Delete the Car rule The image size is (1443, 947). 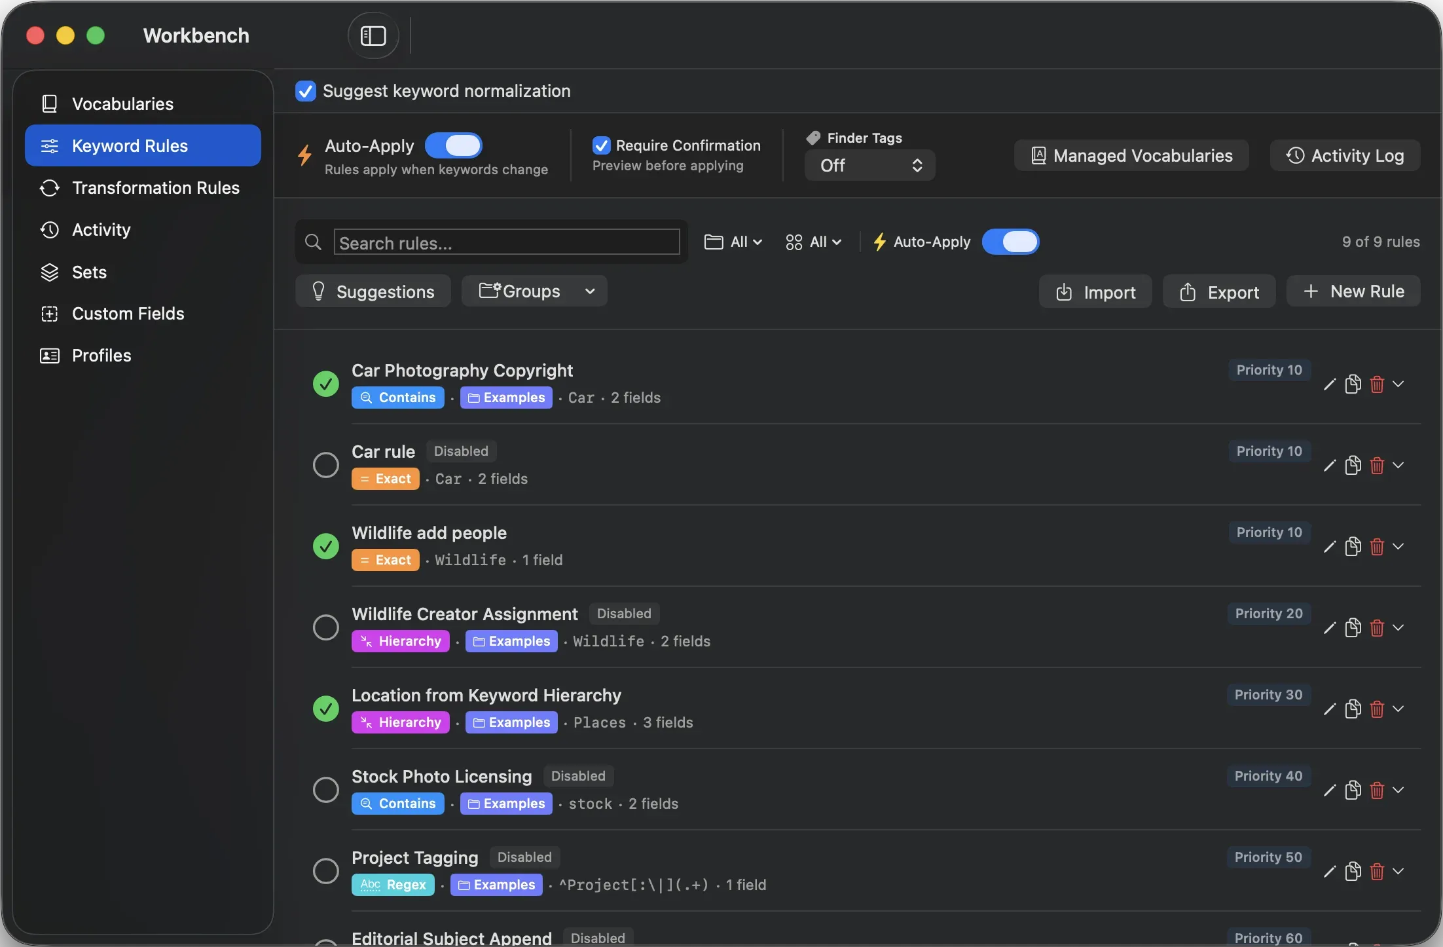pos(1377,466)
